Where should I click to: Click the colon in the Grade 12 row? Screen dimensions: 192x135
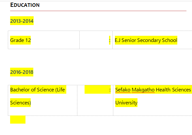110,40
